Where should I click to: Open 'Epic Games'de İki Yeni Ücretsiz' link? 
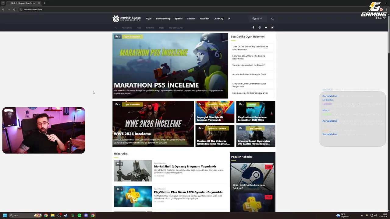tap(252, 93)
